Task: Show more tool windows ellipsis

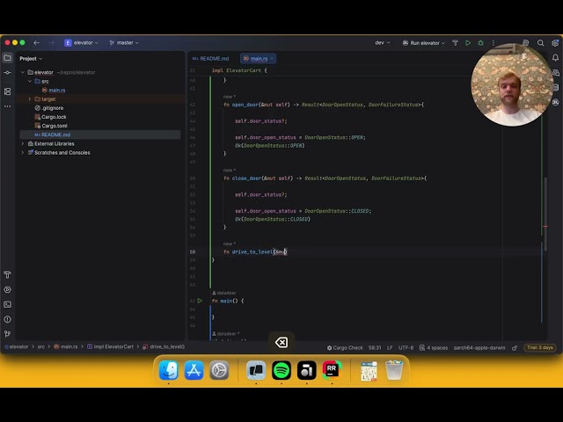Action: click(7, 106)
